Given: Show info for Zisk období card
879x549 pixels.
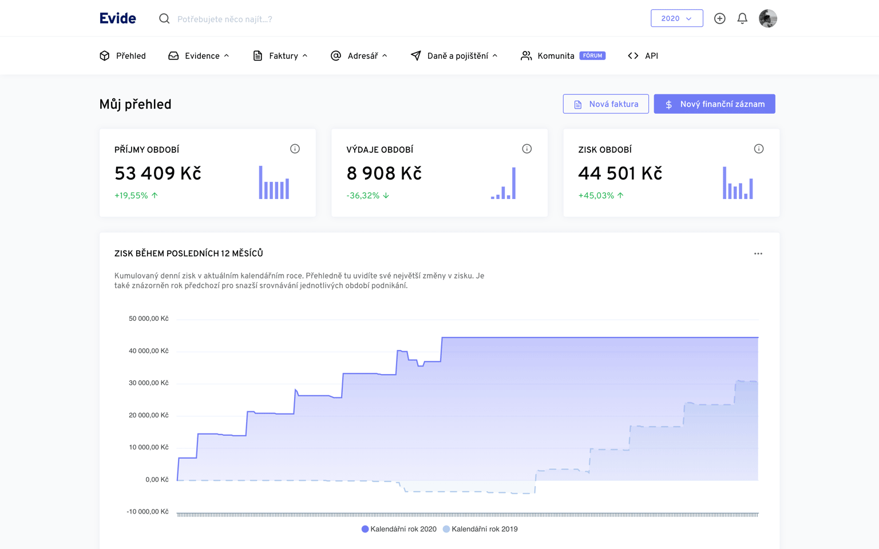Looking at the screenshot, I should pos(758,149).
